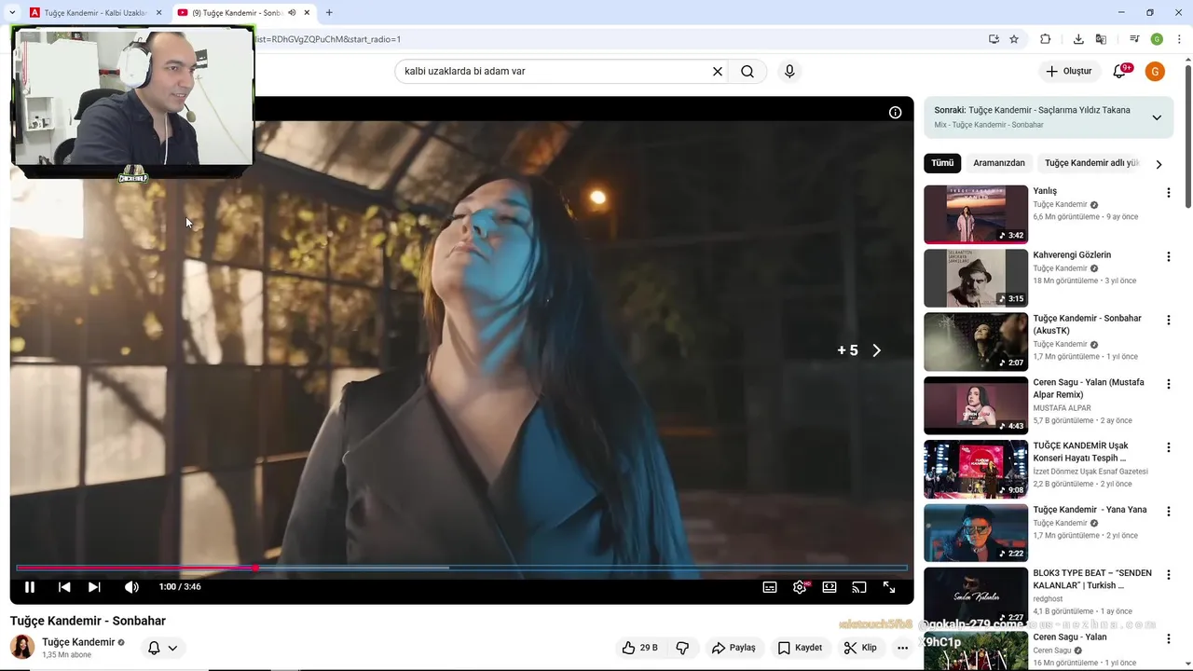Seek on the red progress bar
Screen dimensions: 1193x671
(x=461, y=568)
